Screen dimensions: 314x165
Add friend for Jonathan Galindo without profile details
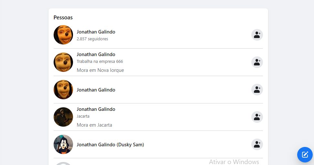[257, 90]
